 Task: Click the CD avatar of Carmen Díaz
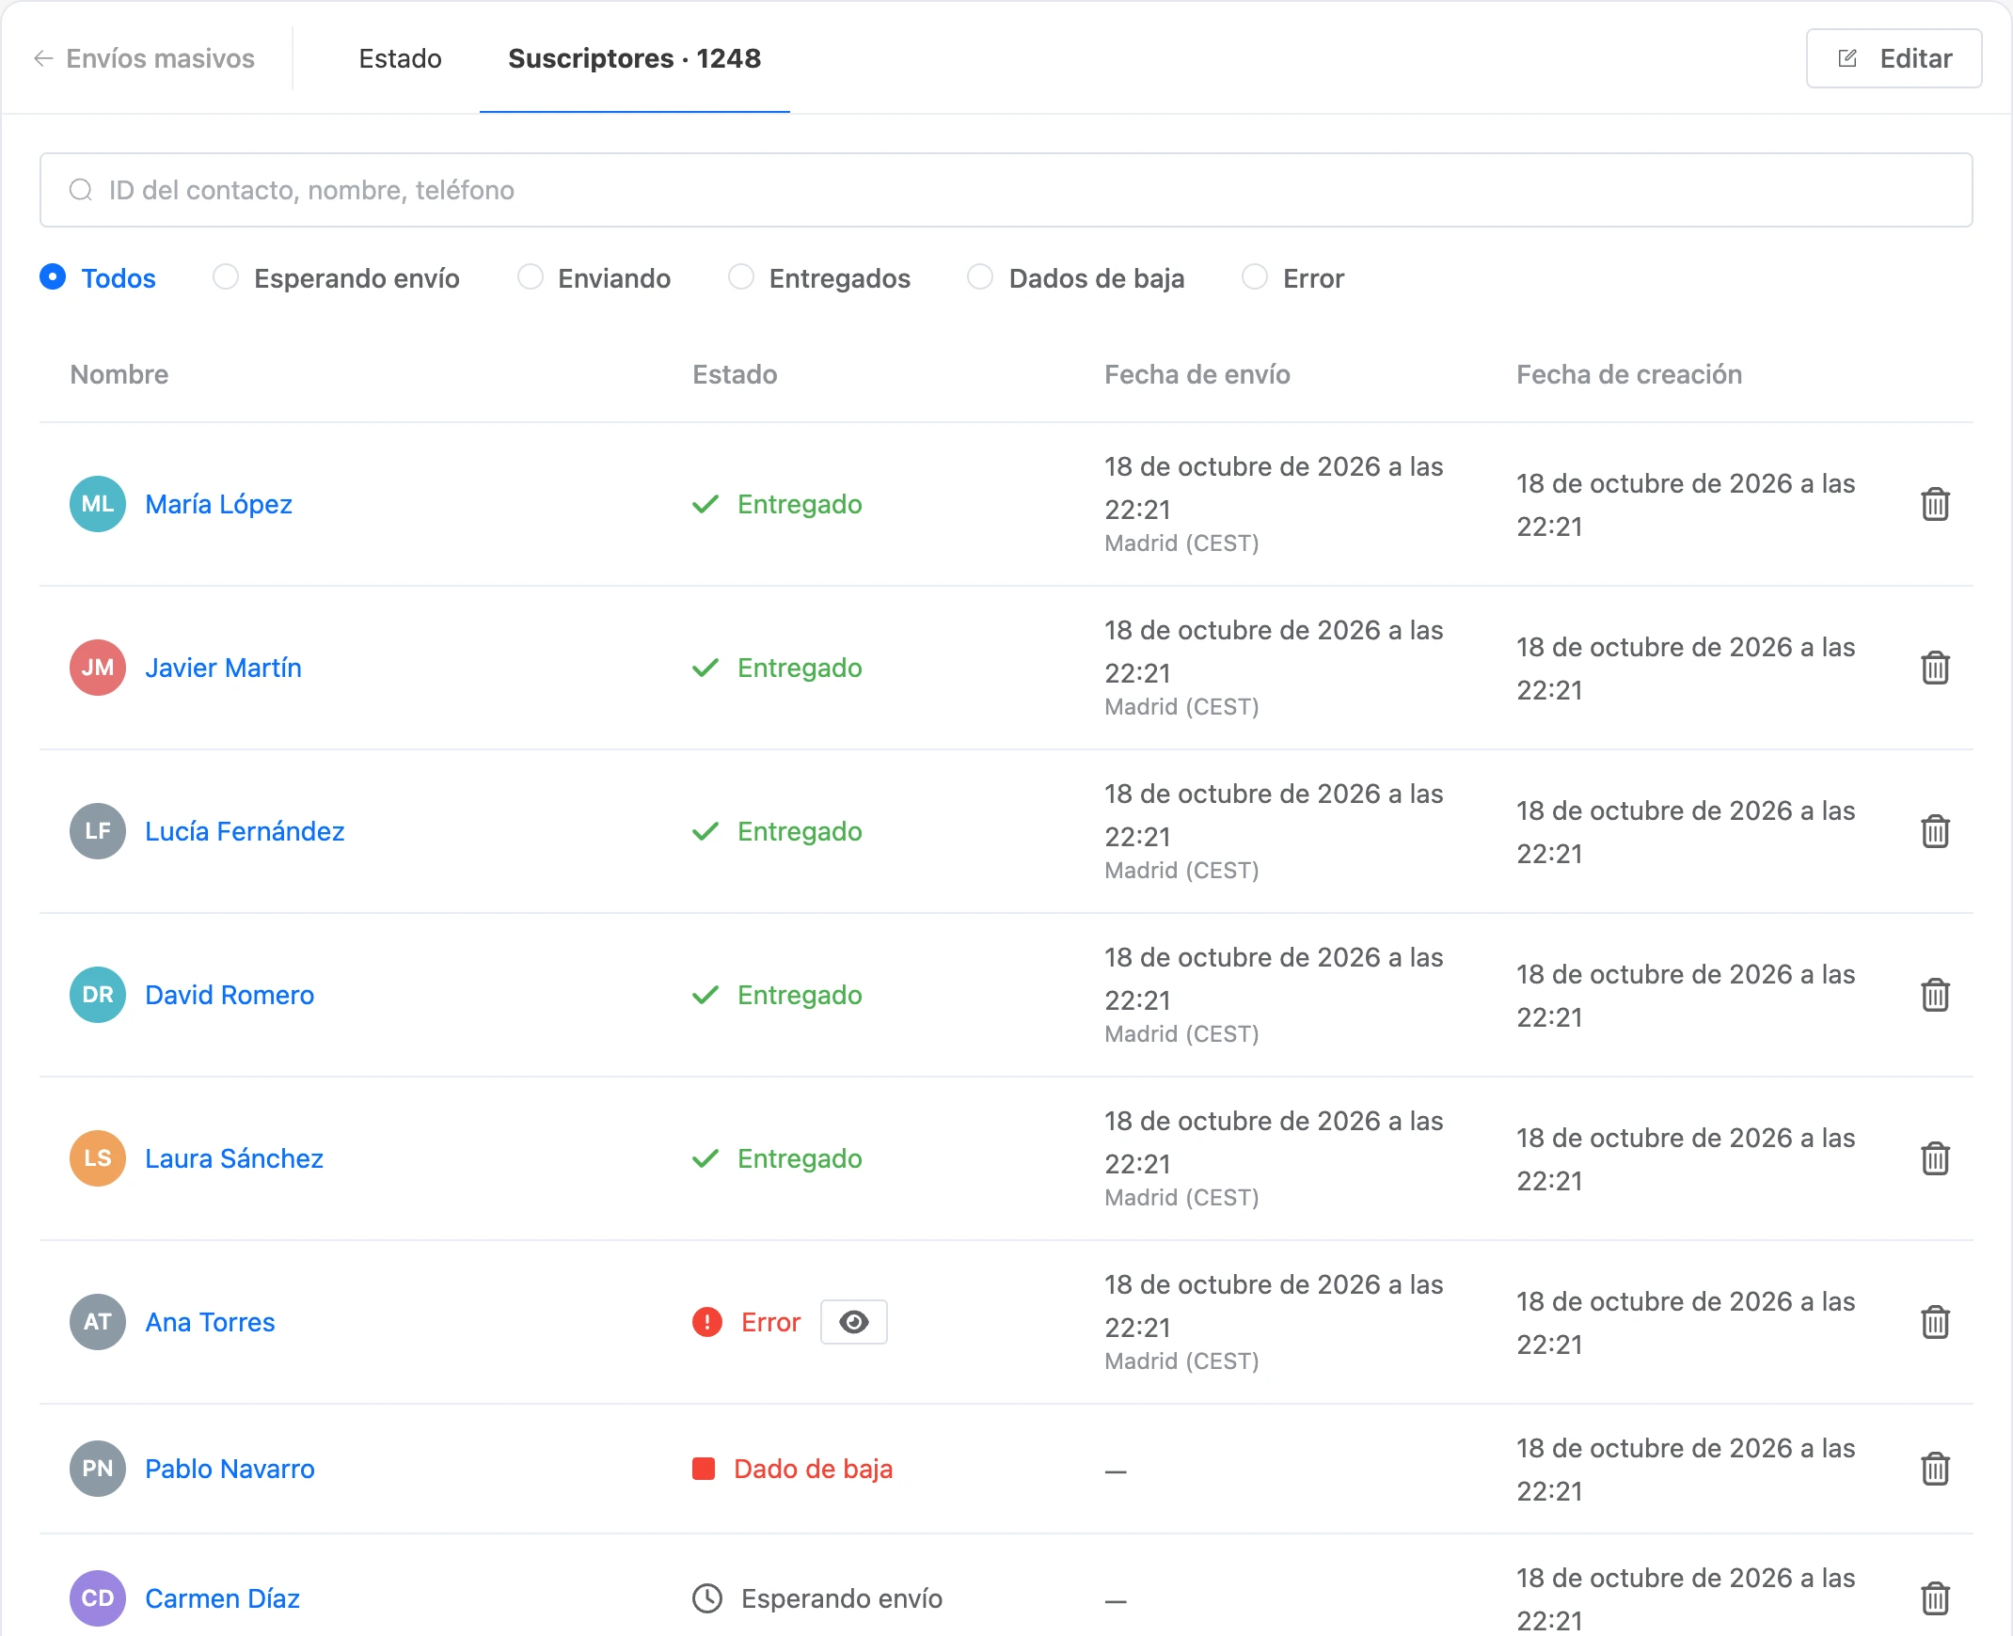(x=98, y=1598)
